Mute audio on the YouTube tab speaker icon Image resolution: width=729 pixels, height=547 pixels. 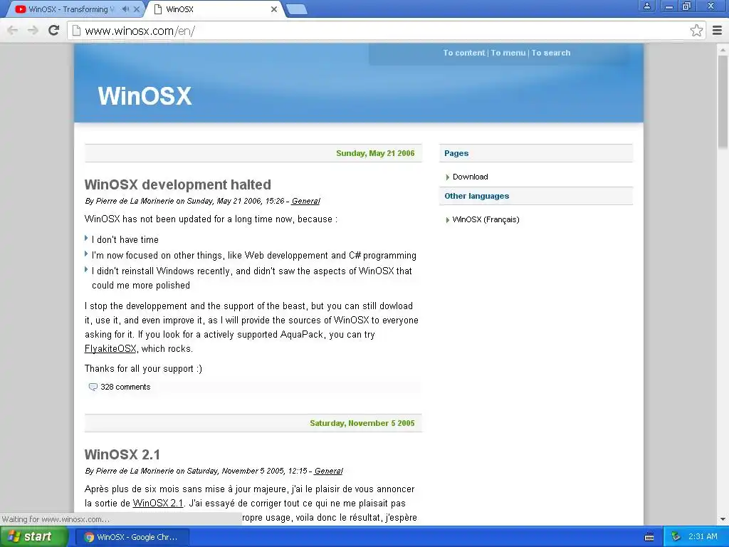(125, 9)
